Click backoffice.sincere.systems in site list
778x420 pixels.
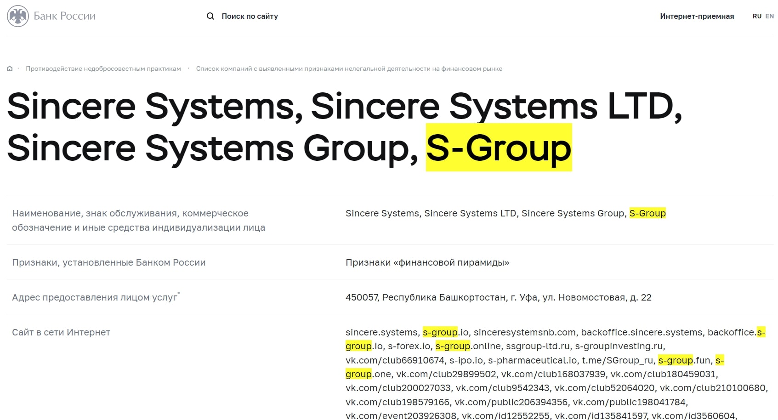pos(642,332)
